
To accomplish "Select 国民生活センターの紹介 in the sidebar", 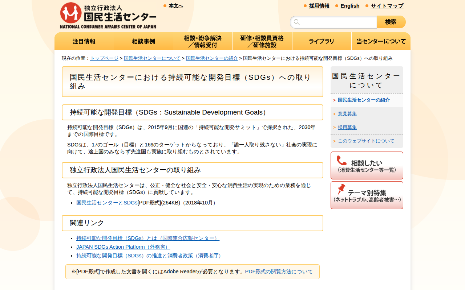I will pyautogui.click(x=364, y=100).
